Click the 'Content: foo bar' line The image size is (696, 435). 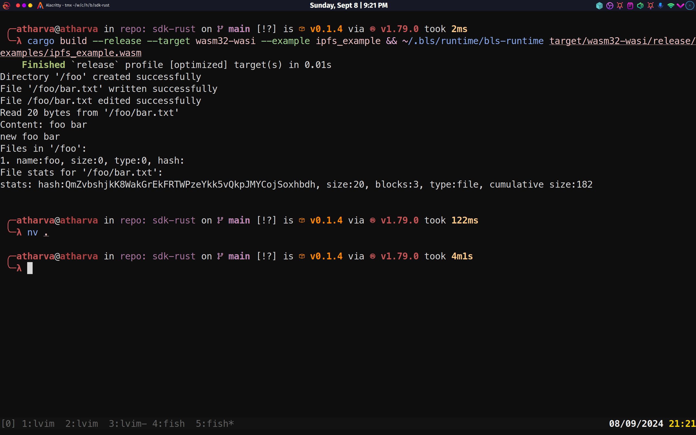point(43,125)
